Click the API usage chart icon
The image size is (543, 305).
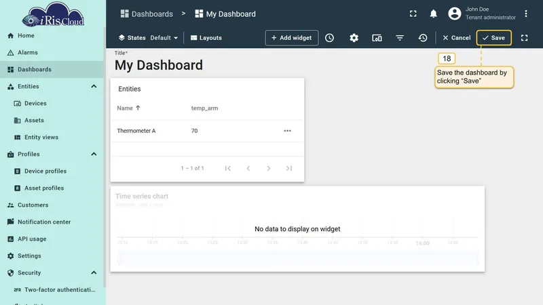[x=10, y=239]
